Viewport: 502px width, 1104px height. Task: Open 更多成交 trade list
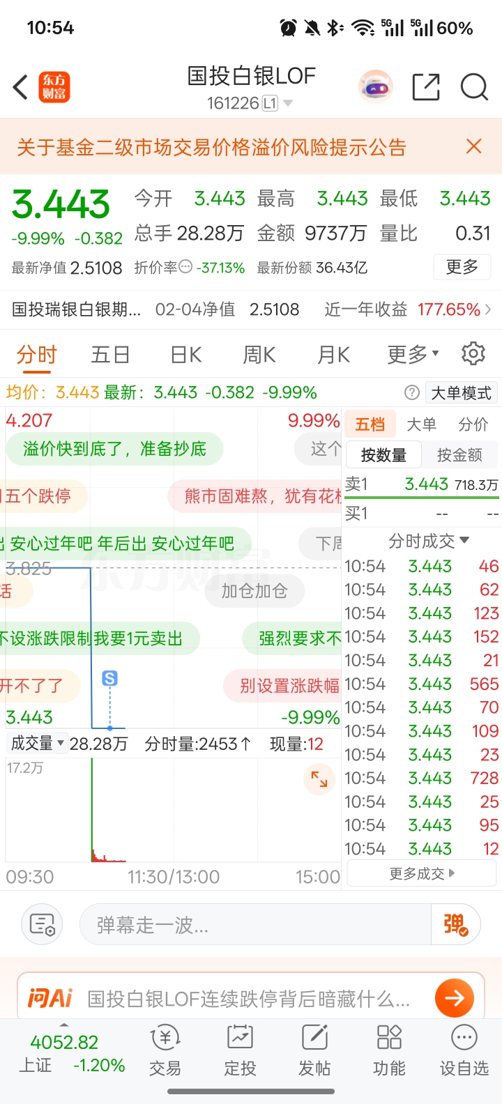click(421, 873)
